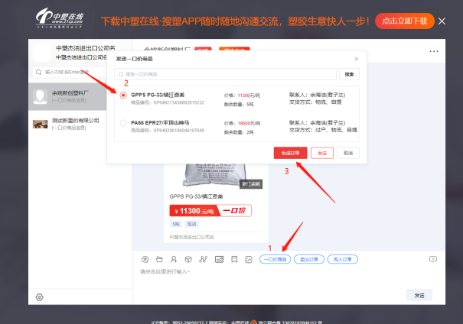
Task: Click the connected-nodes icon in toolbar
Action: coord(203,260)
